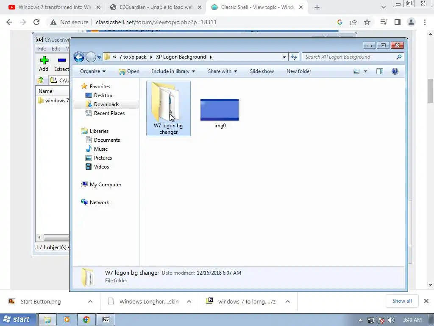This screenshot has height=326, width=434.
Task: Open the Pictures library
Action: 98,158
